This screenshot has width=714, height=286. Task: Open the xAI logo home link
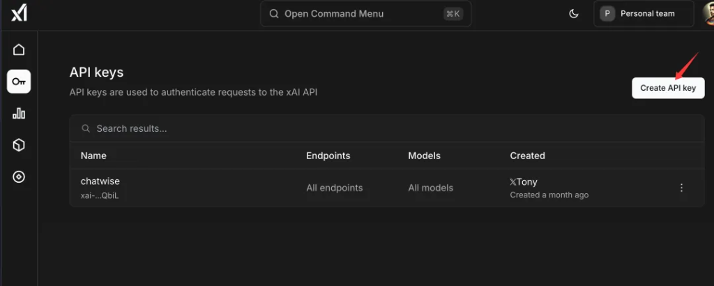pyautogui.click(x=19, y=14)
